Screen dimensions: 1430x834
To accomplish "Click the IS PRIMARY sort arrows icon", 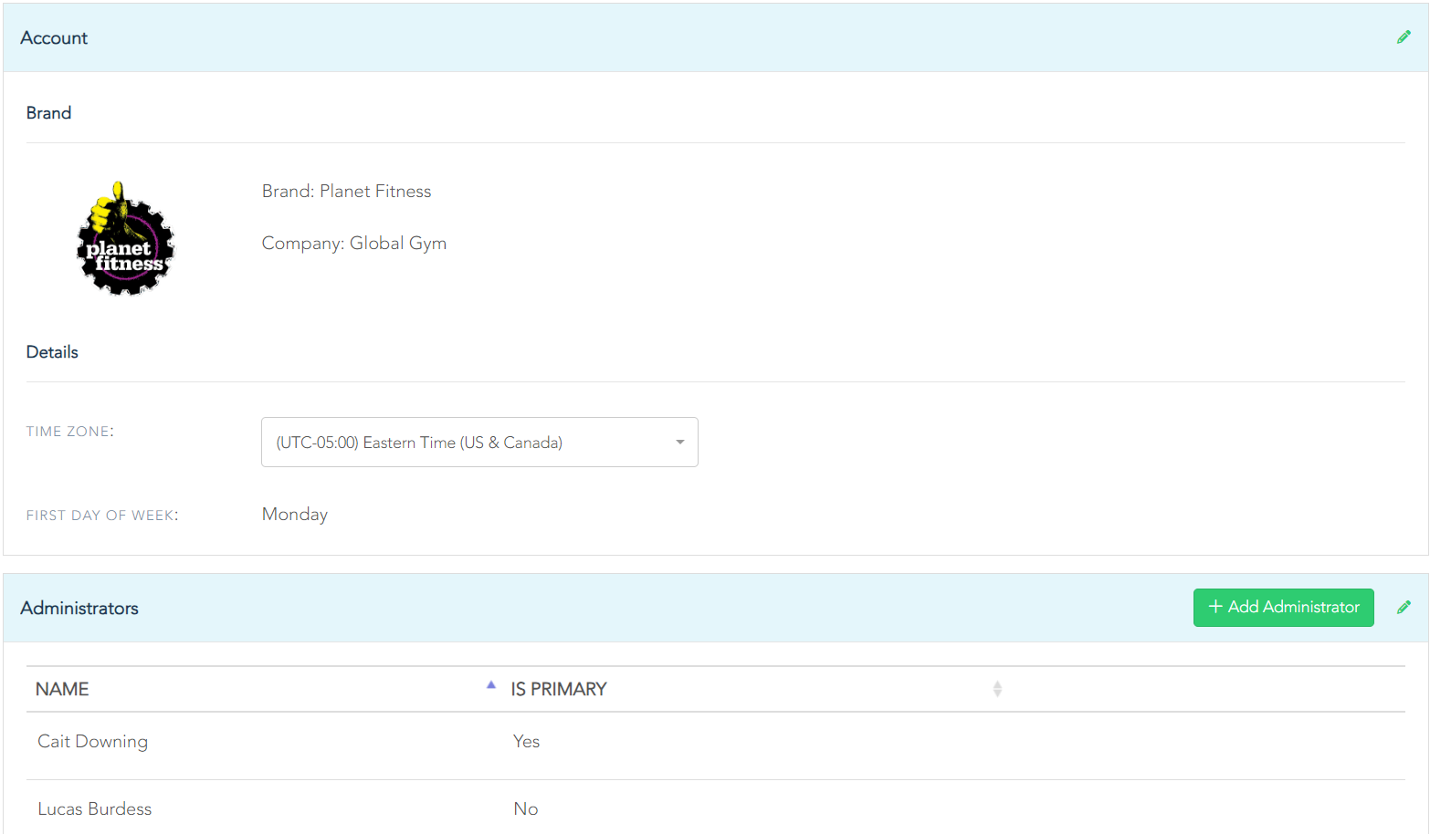I will pos(997,689).
